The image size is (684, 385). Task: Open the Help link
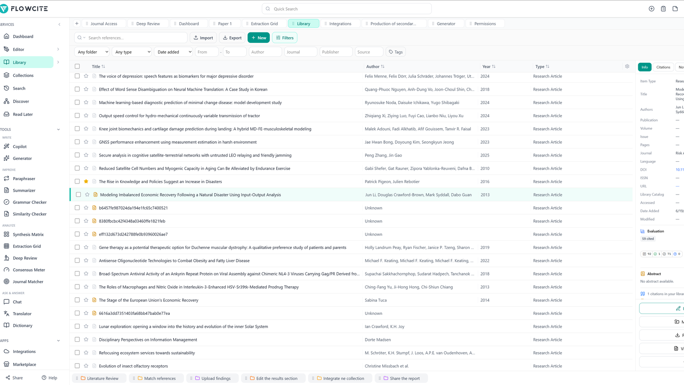click(49, 378)
